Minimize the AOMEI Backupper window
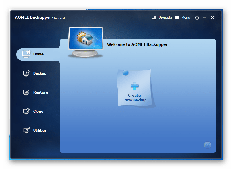The height and width of the screenshot is (169, 232). click(x=204, y=18)
